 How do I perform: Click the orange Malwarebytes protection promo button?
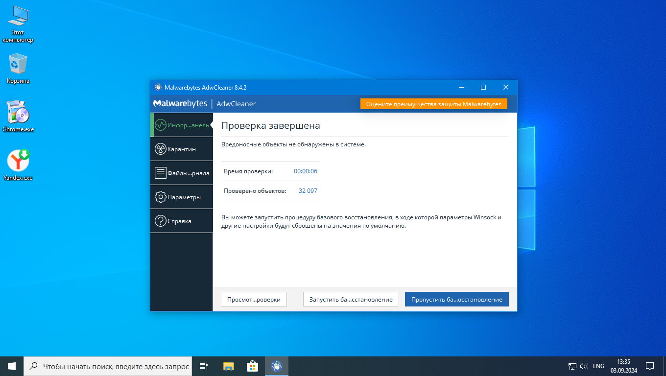(434, 104)
